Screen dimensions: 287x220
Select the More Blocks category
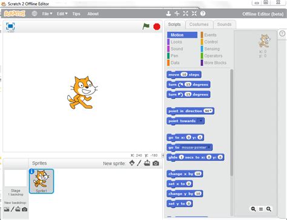216,63
